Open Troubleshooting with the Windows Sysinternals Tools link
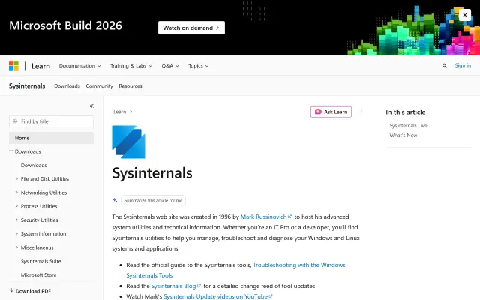The image size is (480, 300). pyautogui.click(x=235, y=270)
